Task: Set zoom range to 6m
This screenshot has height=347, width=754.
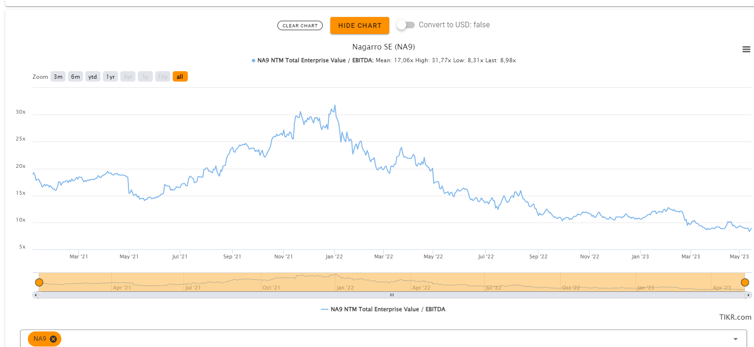Action: [x=75, y=77]
